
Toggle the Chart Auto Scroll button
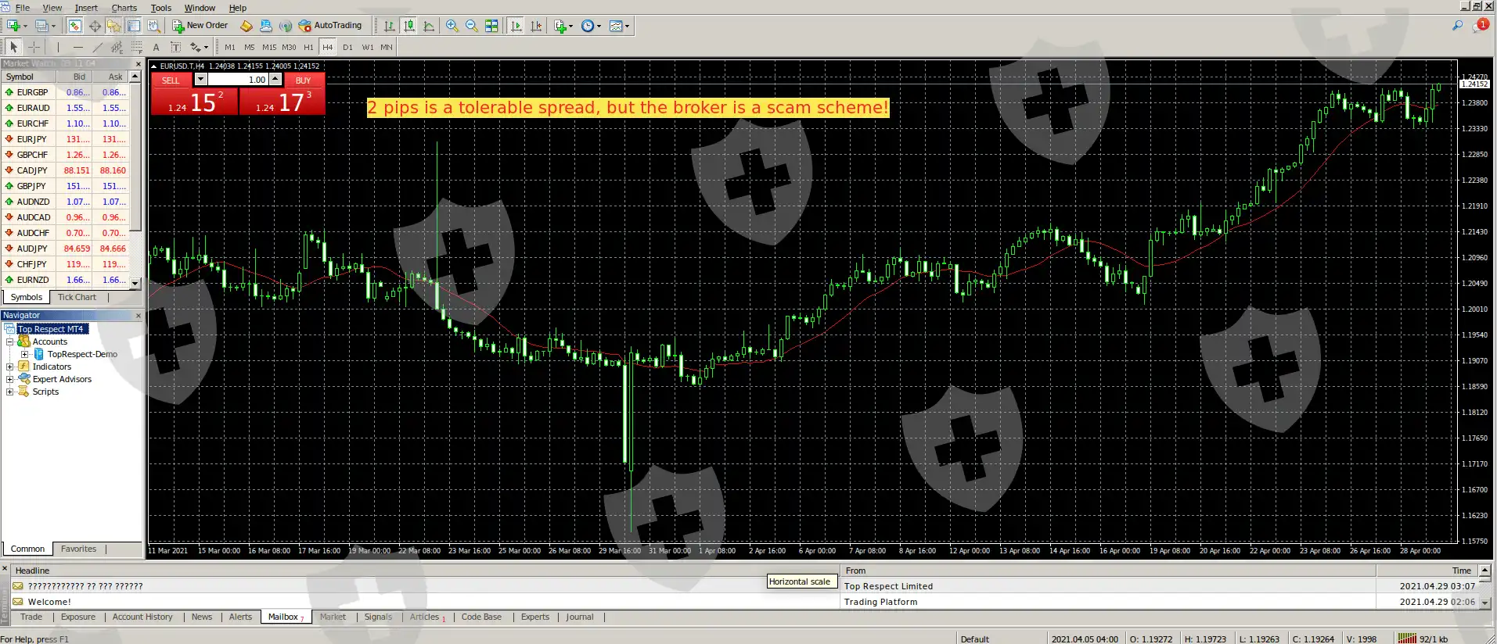(x=516, y=26)
